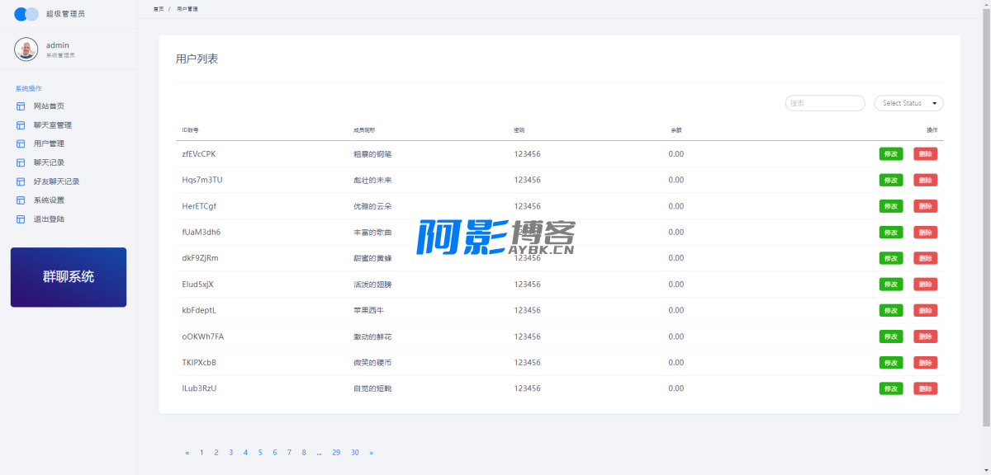Screen dimensions: 991x475
Task: Remove user Elud5xjX with 删除
Action: [925, 285]
